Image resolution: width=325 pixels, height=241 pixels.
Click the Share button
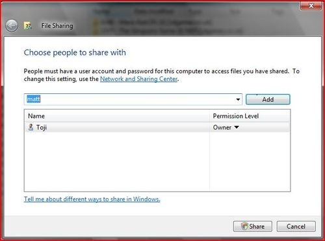point(253,226)
